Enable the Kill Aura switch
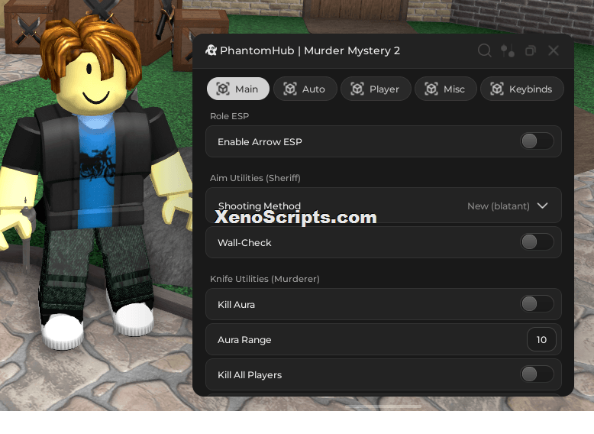594x434 pixels. point(537,304)
